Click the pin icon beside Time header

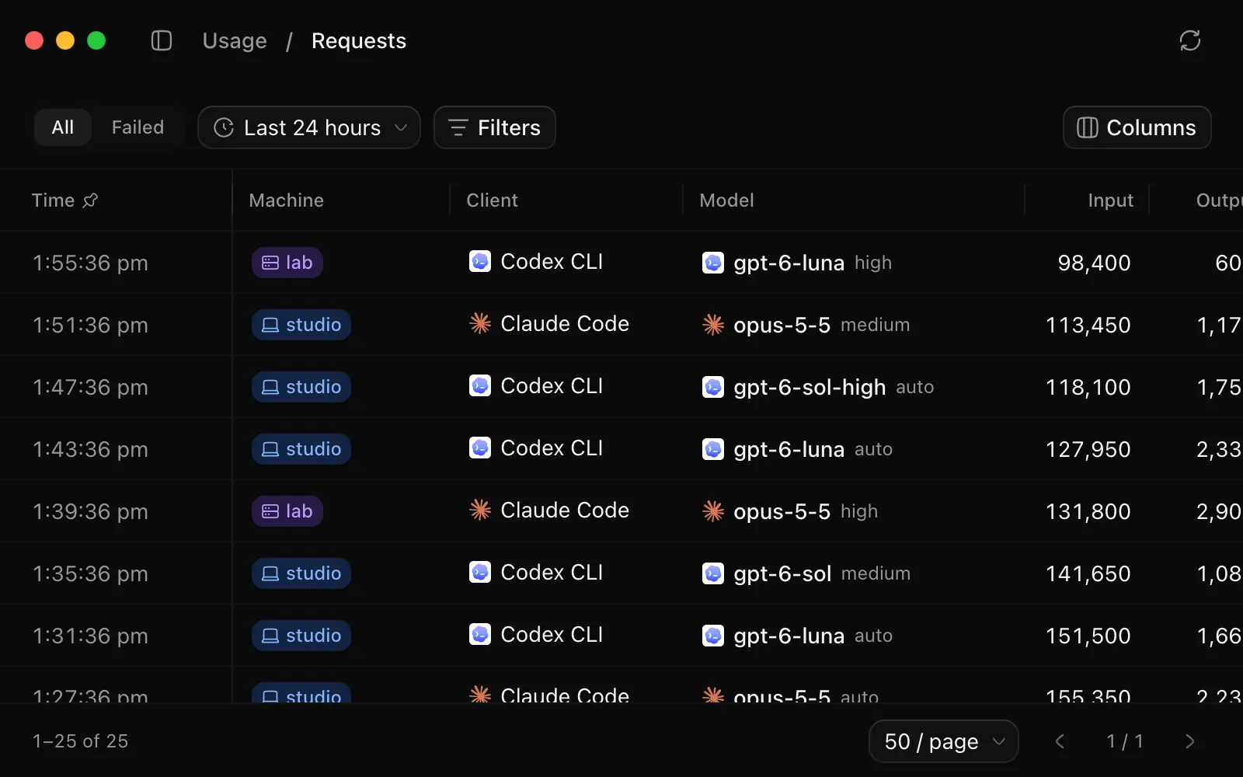(90, 200)
